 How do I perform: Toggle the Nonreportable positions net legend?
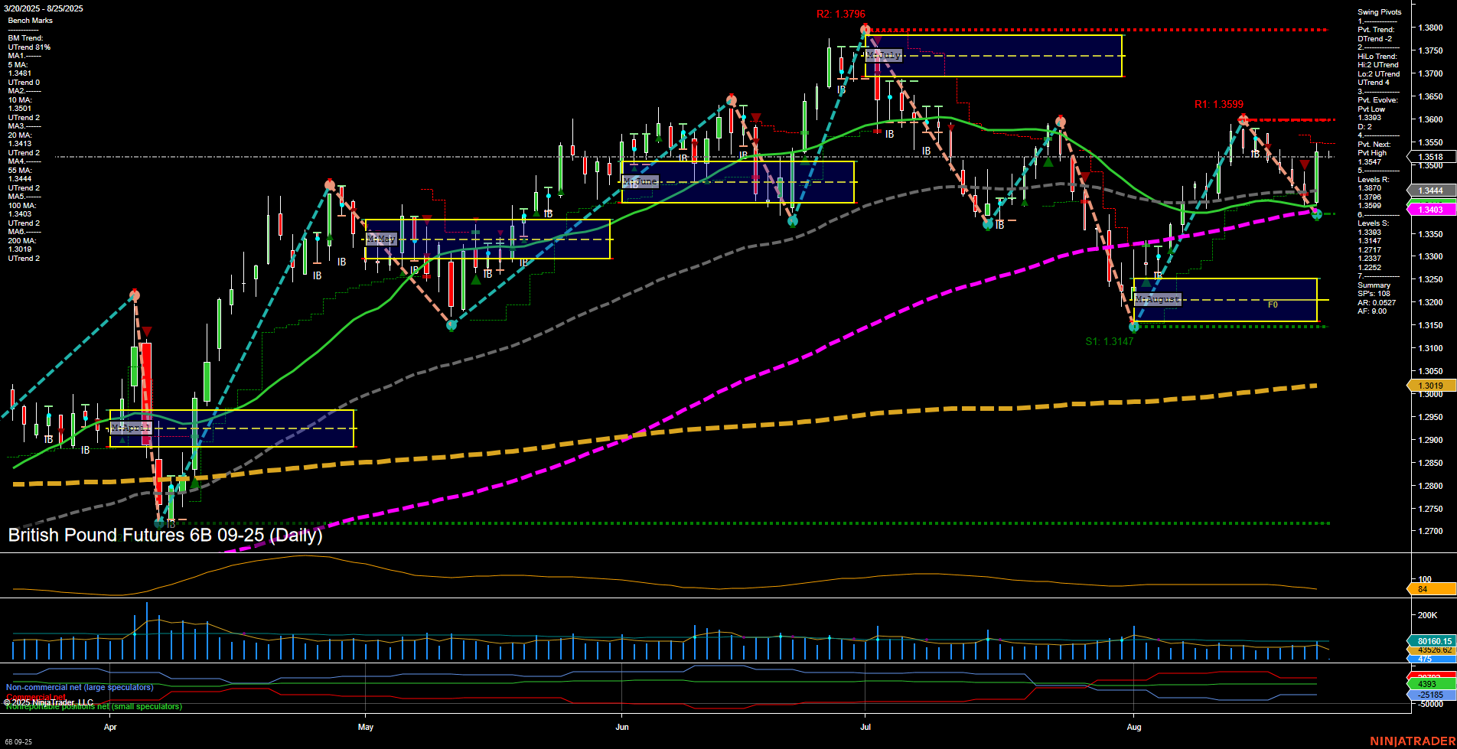pyautogui.click(x=93, y=707)
